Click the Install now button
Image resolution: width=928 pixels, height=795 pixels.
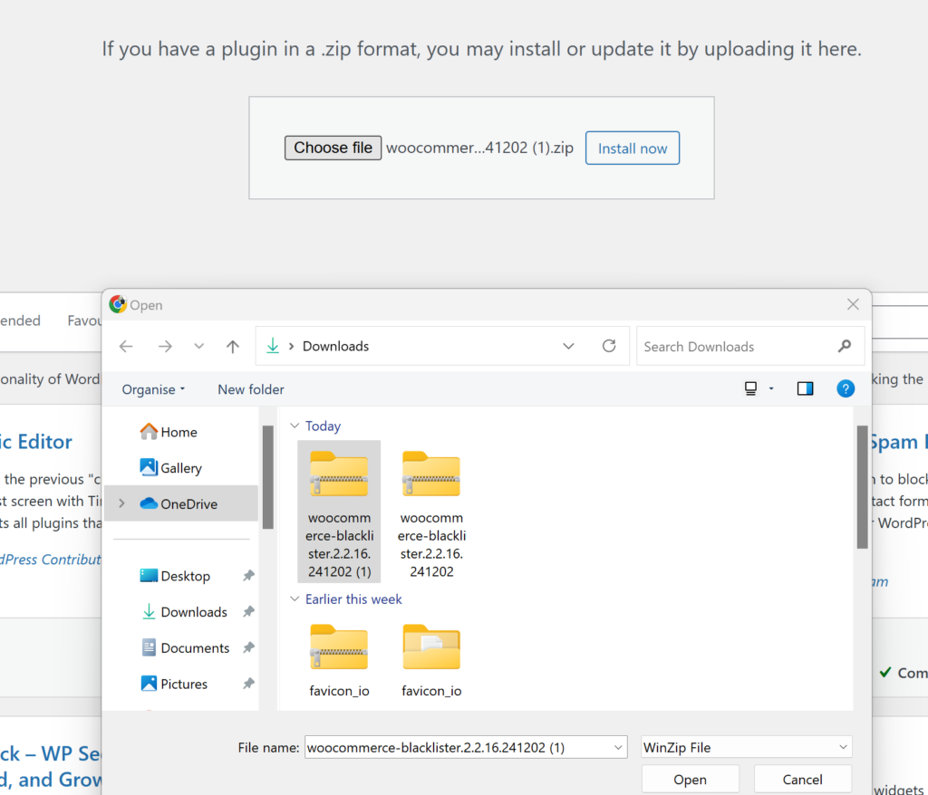[632, 148]
